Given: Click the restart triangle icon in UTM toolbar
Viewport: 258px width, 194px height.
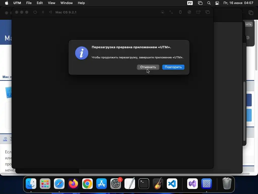Looking at the screenshot, I should [x=50, y=12].
